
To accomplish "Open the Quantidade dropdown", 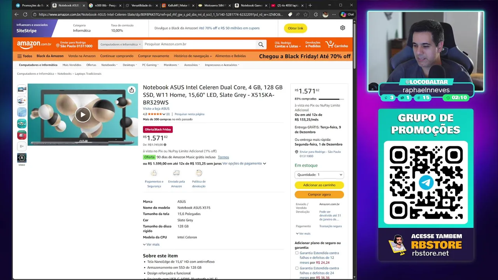I will click(319, 175).
